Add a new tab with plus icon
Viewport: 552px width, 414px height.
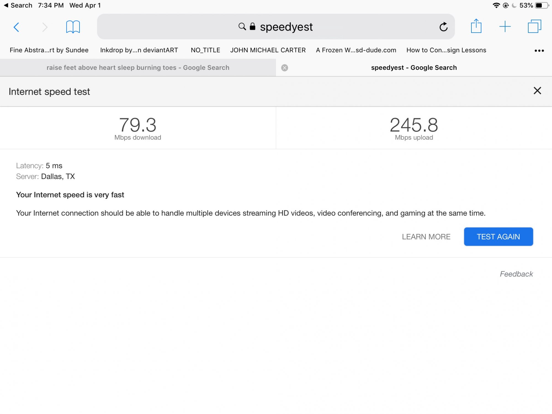pyautogui.click(x=505, y=26)
